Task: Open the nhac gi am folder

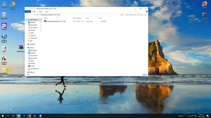Action: 34,38
